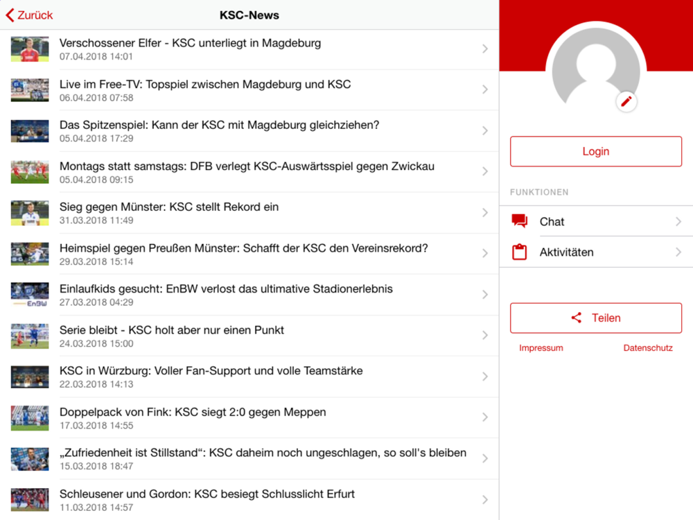Image resolution: width=693 pixels, height=520 pixels.
Task: Expand the Chat row chevron
Action: [x=678, y=221]
